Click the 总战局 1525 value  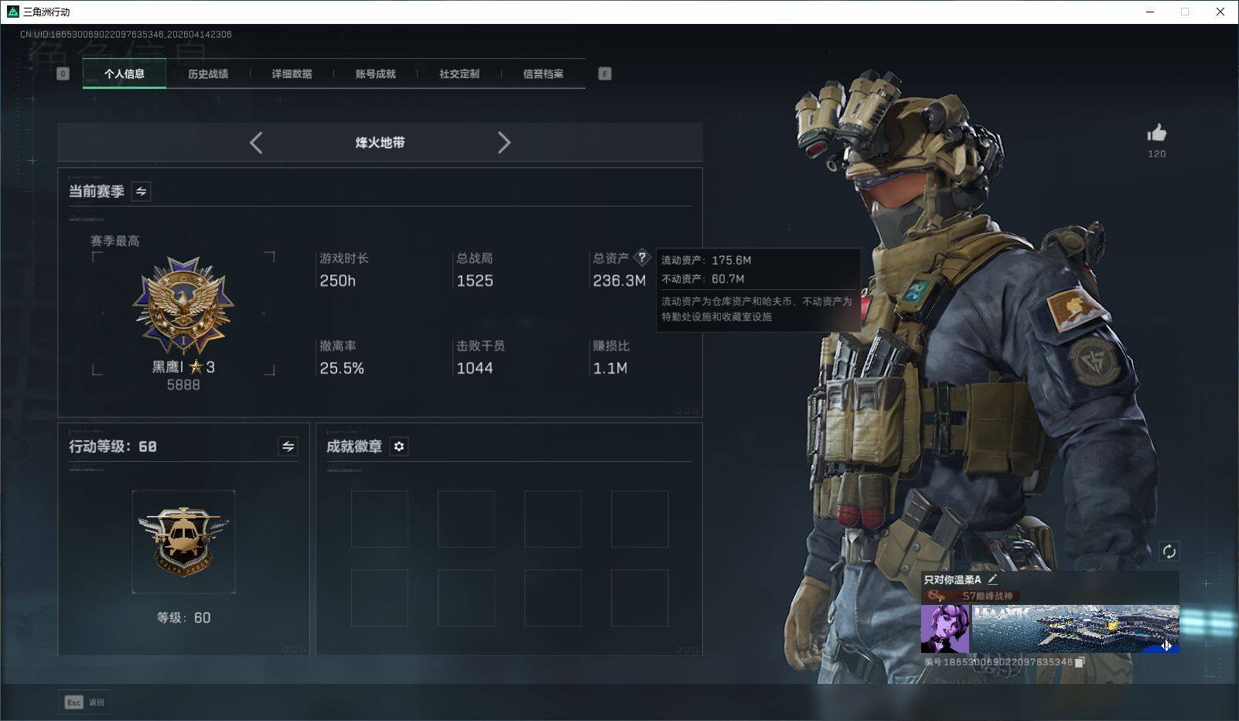click(475, 281)
